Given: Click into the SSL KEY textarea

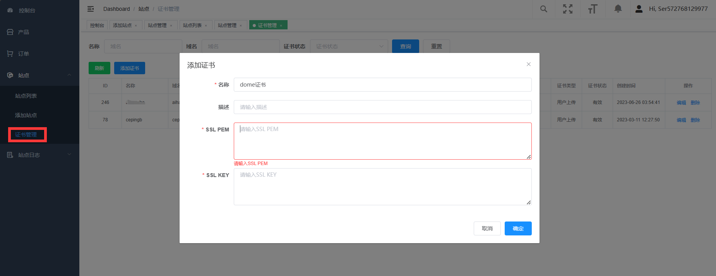Looking at the screenshot, I should point(382,187).
